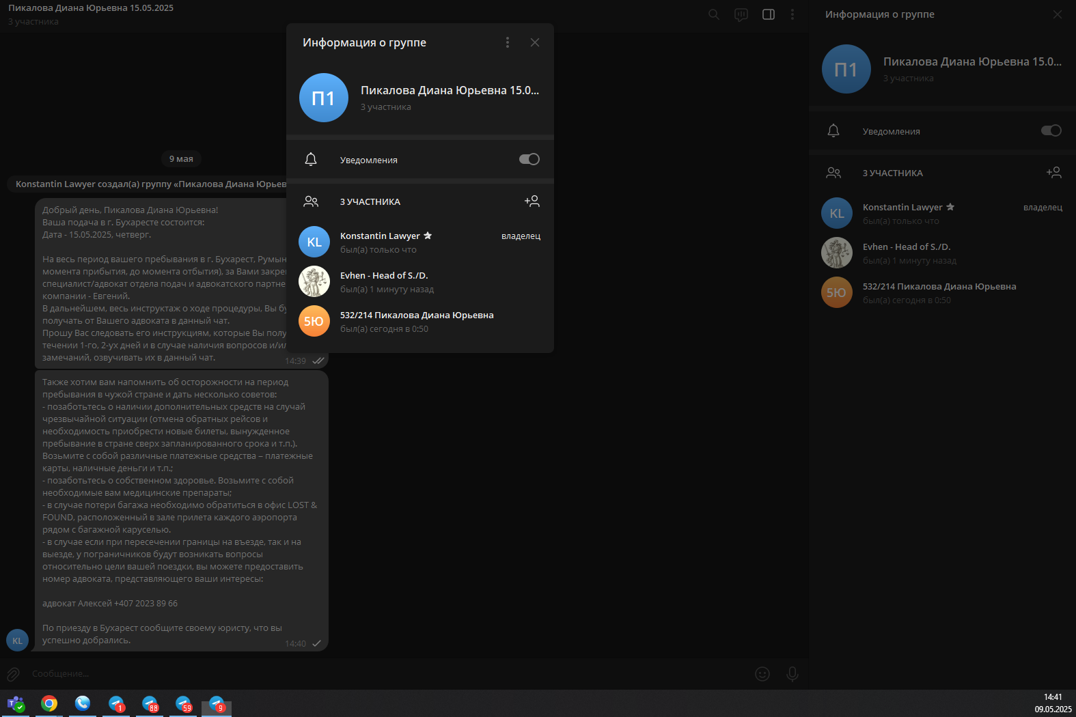Select 532/214 Пикалова Диана Юрьевна in the popup
This screenshot has height=717, width=1076.
coord(420,322)
